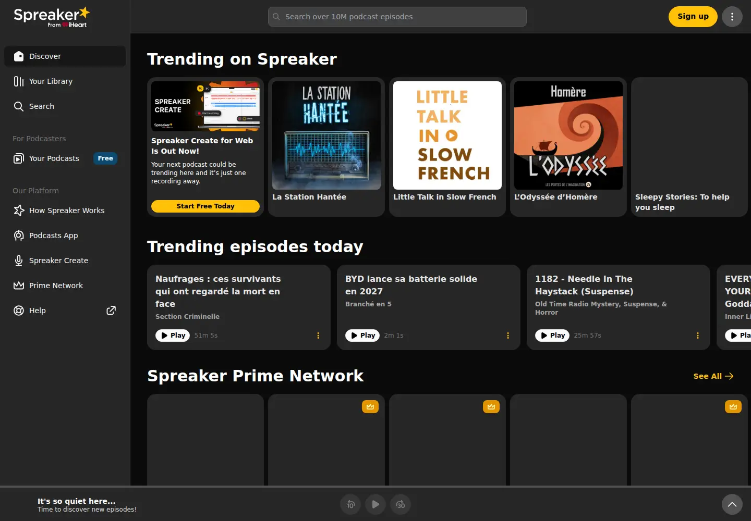Open the Podcasts App page

pos(65,235)
